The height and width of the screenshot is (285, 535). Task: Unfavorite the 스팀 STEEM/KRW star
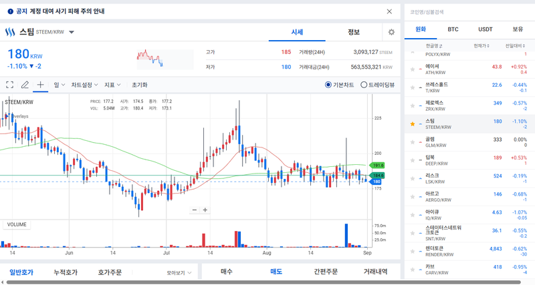point(413,124)
